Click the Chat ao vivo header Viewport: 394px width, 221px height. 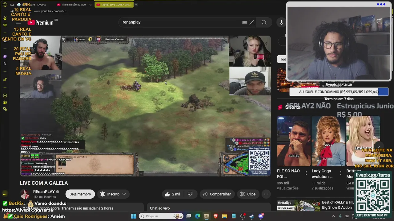pyautogui.click(x=160, y=208)
